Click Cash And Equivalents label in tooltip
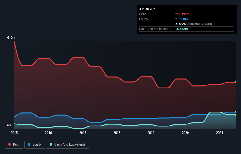Screen dimensions: 241x154 [155, 29]
